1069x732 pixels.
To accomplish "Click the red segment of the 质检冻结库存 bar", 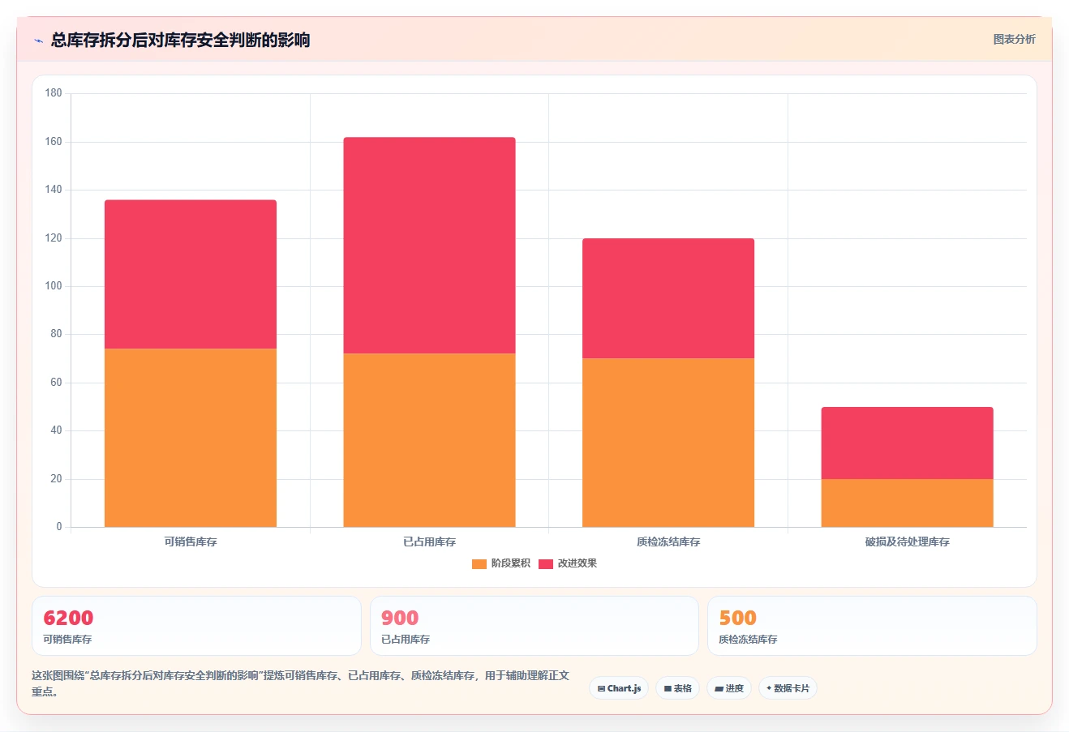I will point(668,298).
